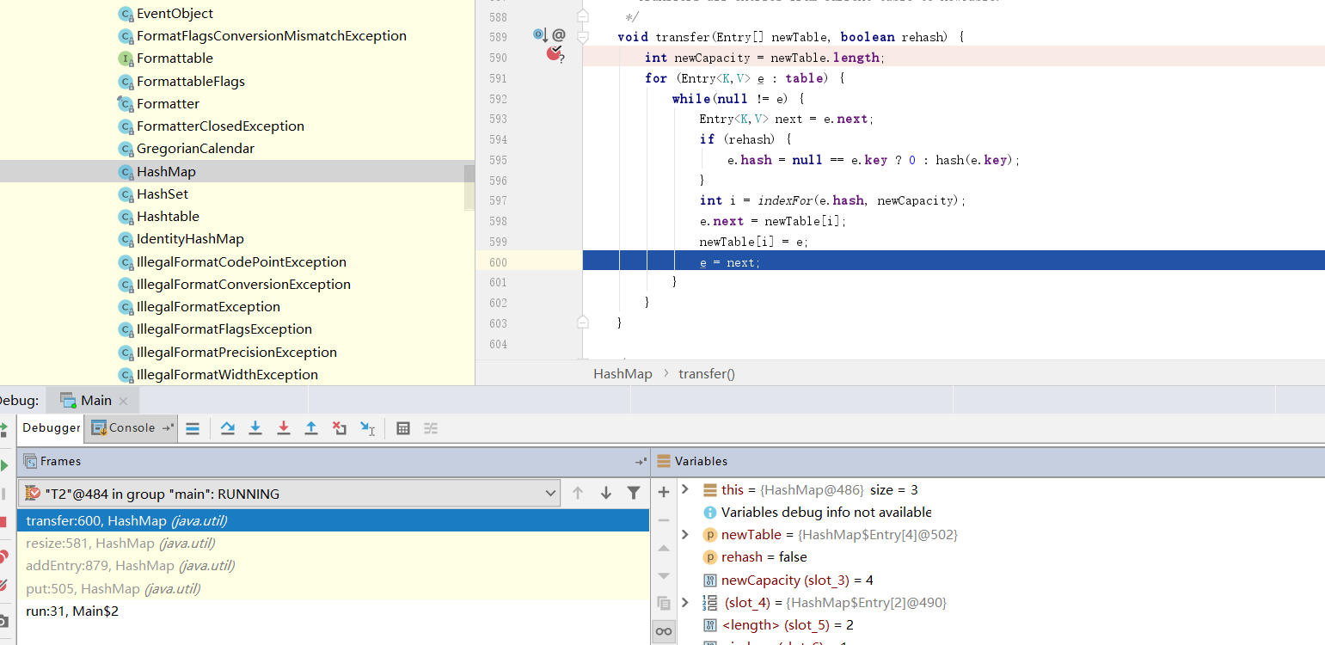Click line number 597 in the gutter

point(498,200)
